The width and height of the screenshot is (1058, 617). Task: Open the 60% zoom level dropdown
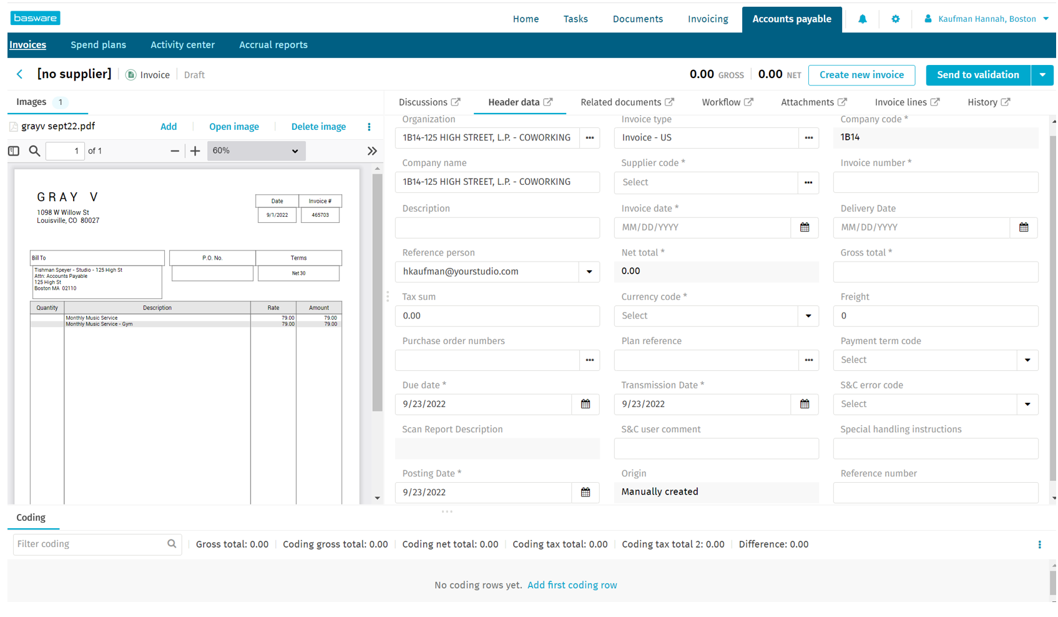click(x=256, y=151)
